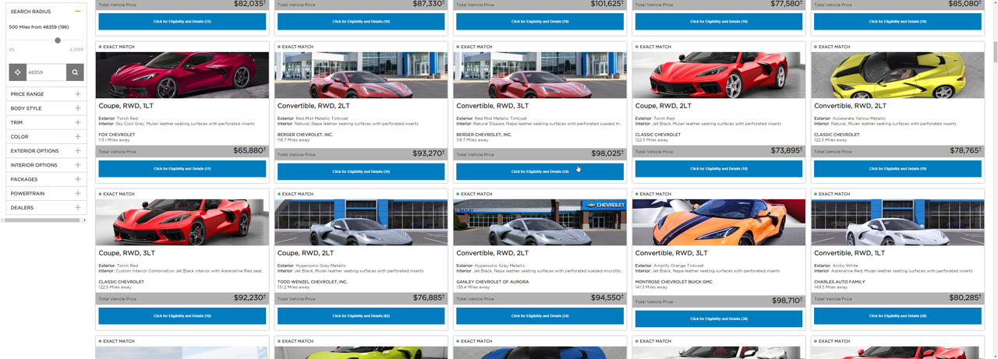The image size is (998, 359).
Task: Open eligibility details for $73,895 coupe
Action: (x=719, y=168)
